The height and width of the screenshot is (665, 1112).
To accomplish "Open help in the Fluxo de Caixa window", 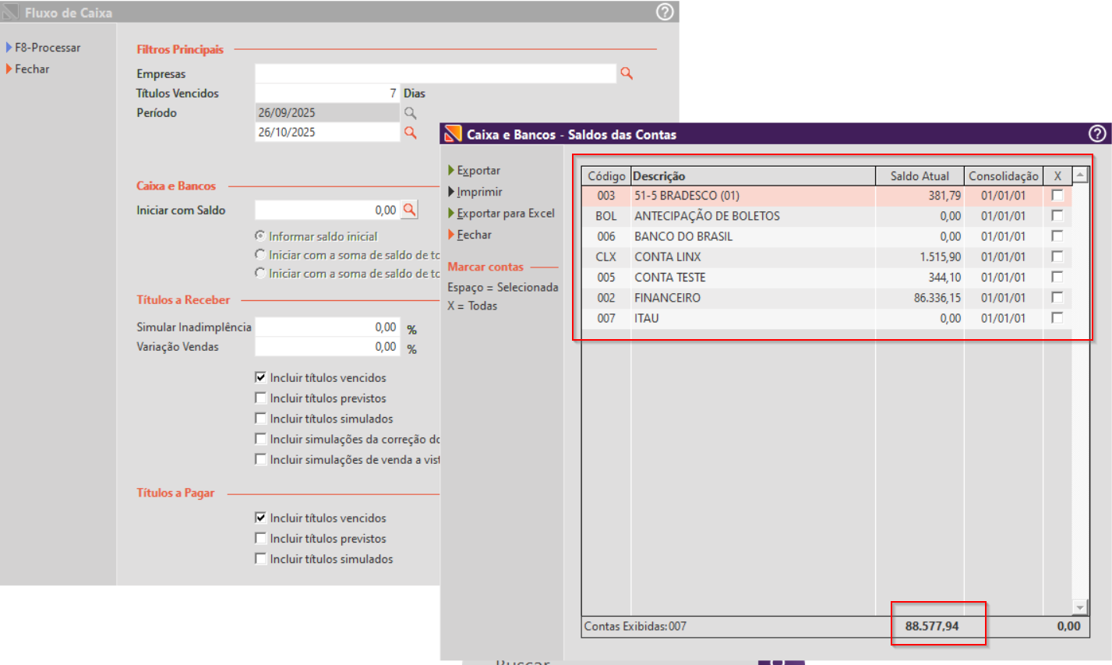I will click(x=665, y=12).
